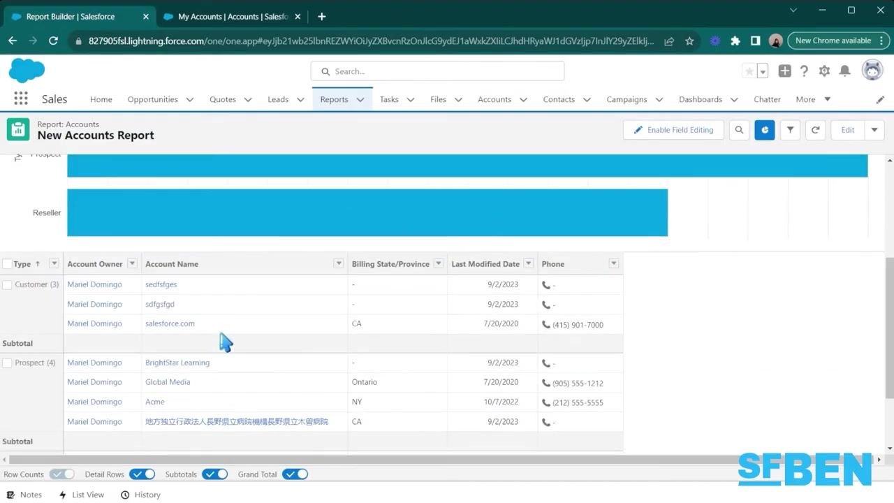Click the report Edit button

click(847, 130)
